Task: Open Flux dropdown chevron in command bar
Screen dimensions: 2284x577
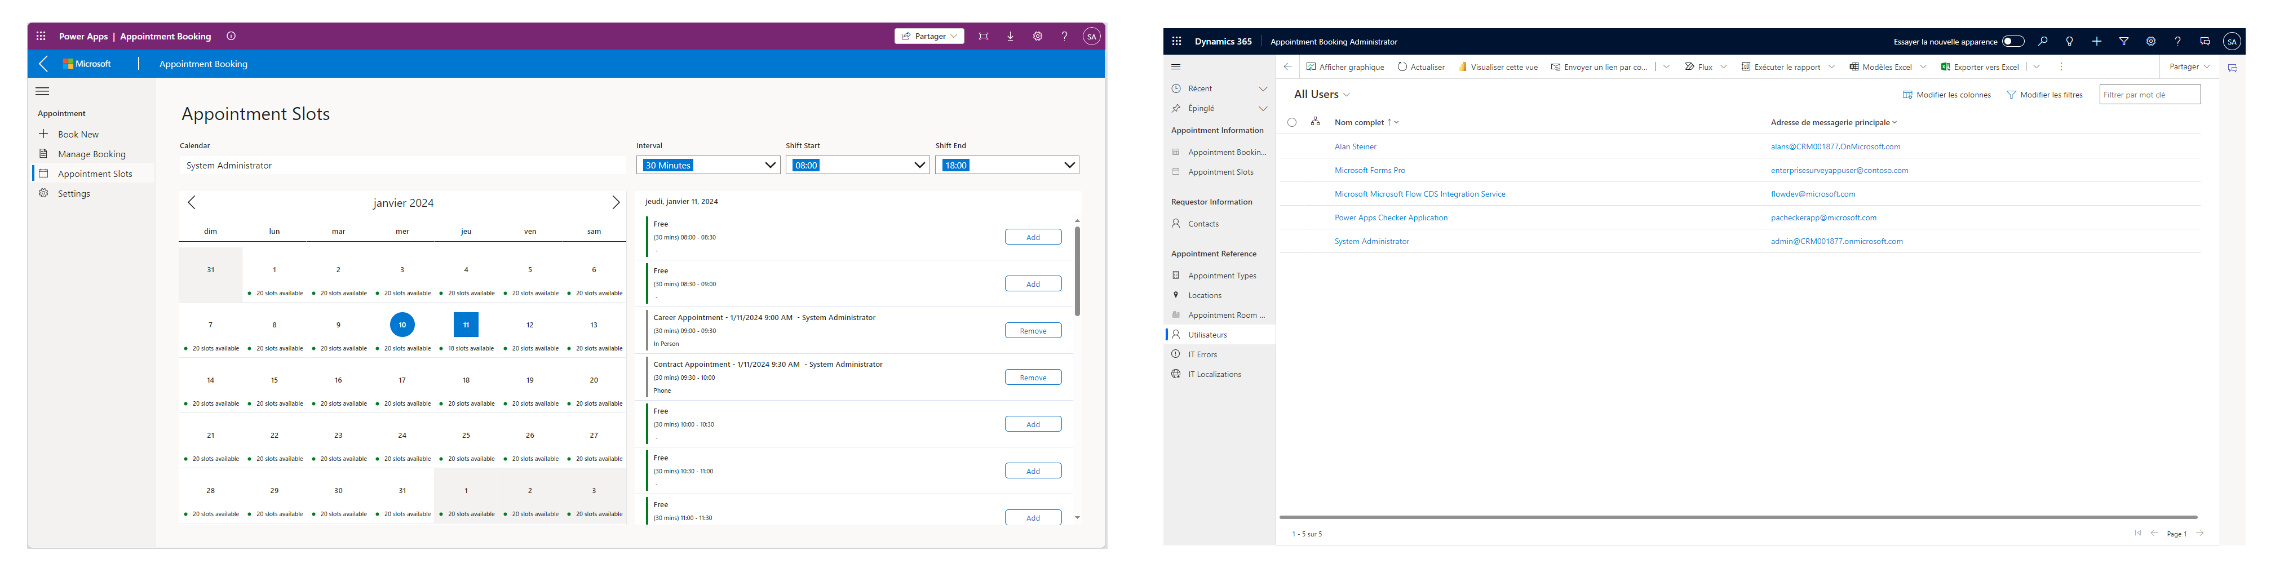Action: coord(1724,68)
